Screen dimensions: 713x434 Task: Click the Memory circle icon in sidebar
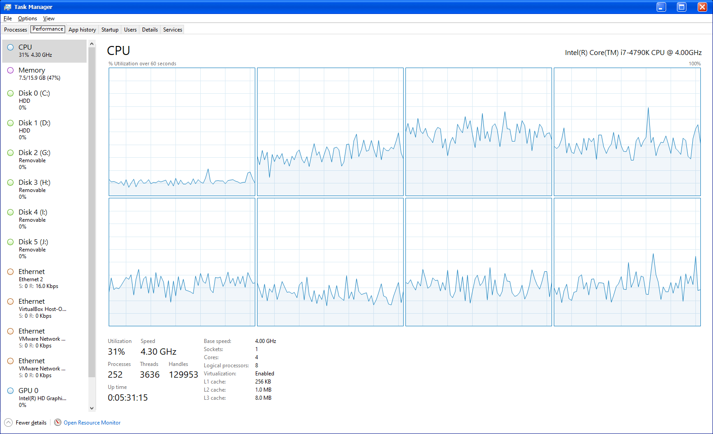10,70
